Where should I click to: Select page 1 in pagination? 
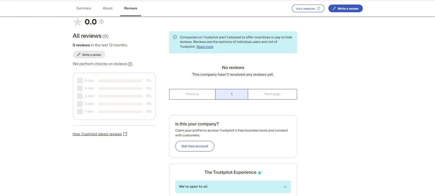click(x=232, y=94)
